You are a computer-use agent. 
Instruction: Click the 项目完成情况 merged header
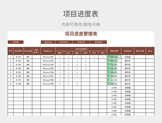[81, 49]
